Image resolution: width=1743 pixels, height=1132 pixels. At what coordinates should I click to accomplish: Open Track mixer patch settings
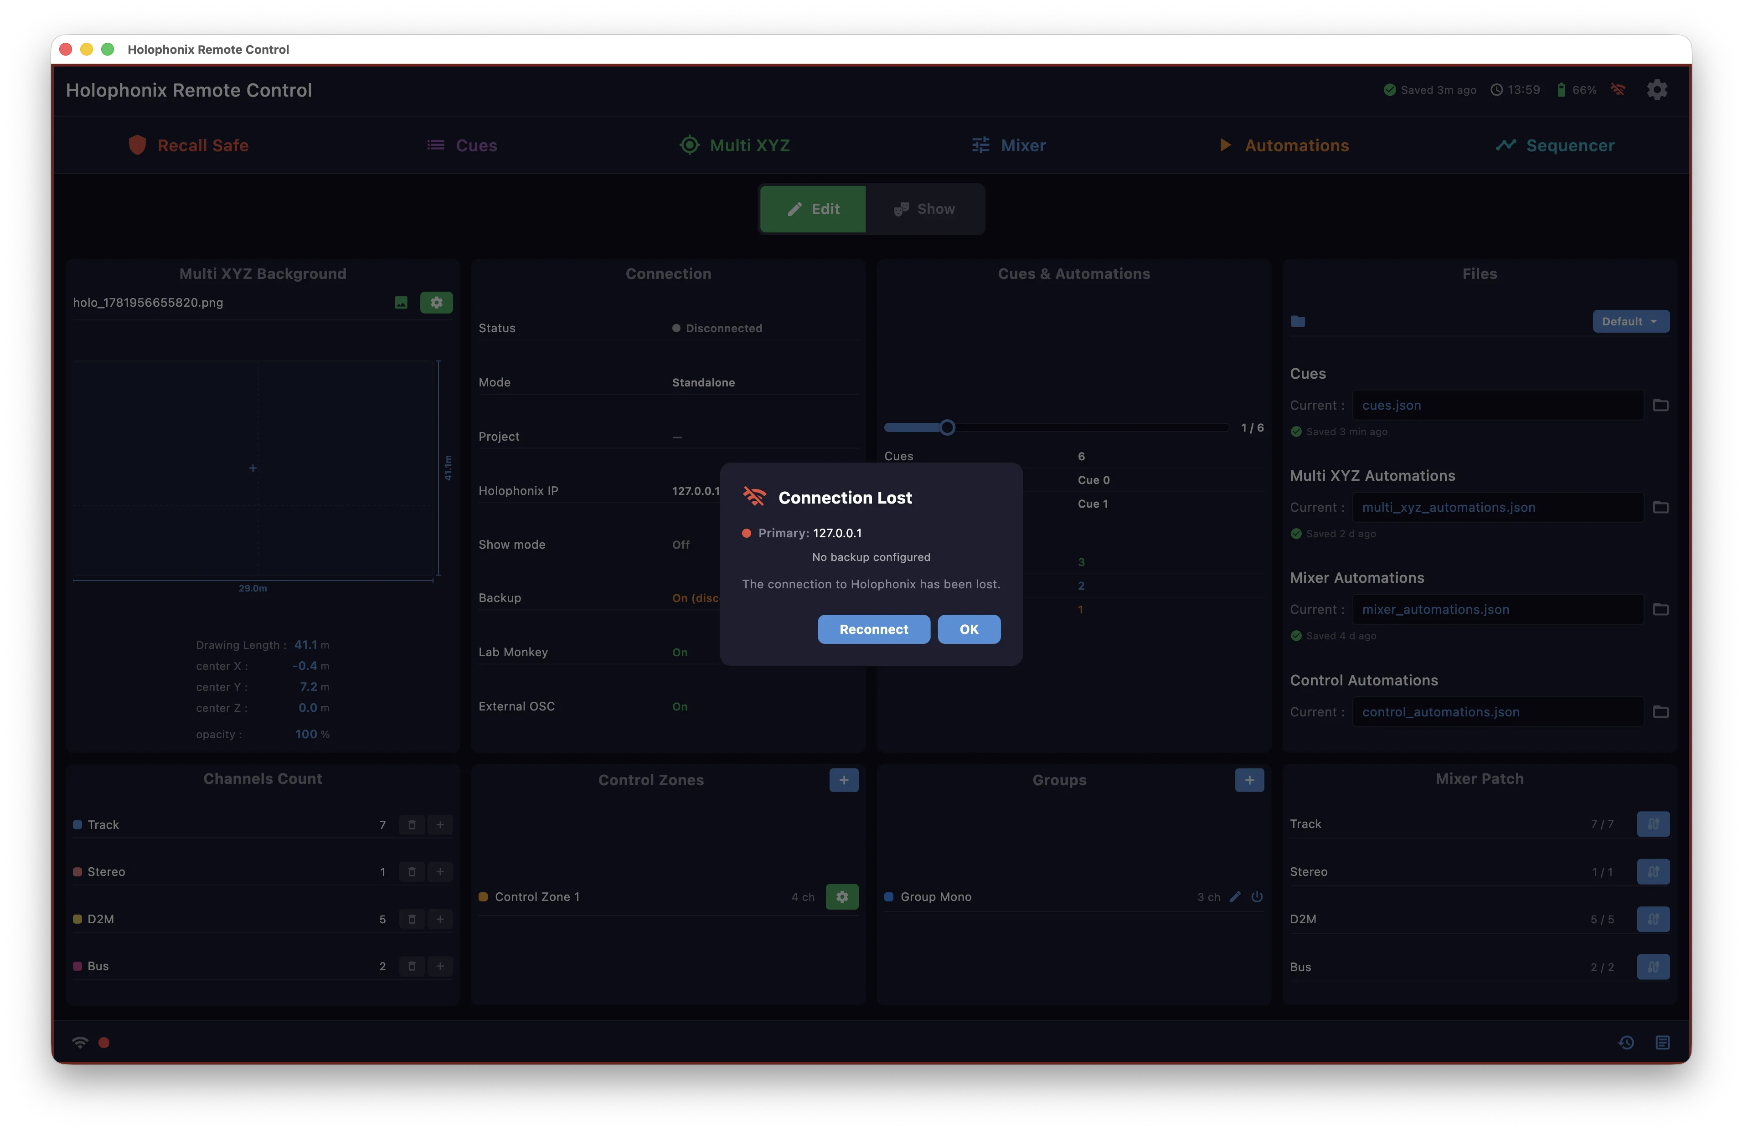[1654, 824]
